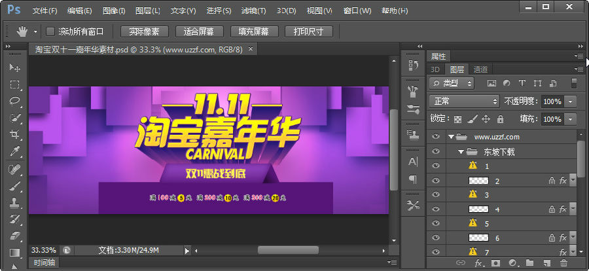Screen dimensions: 589x271
Task: Toggle visibility of layer 2
Action: click(x=436, y=181)
